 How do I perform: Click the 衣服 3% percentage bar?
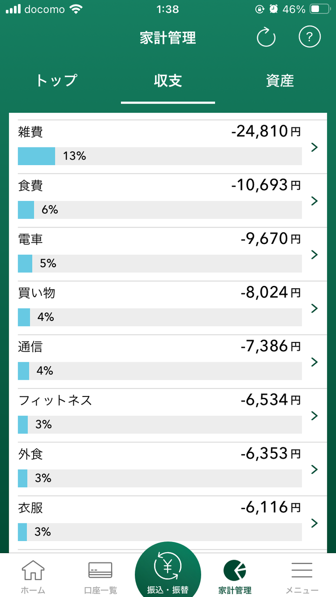[160, 532]
